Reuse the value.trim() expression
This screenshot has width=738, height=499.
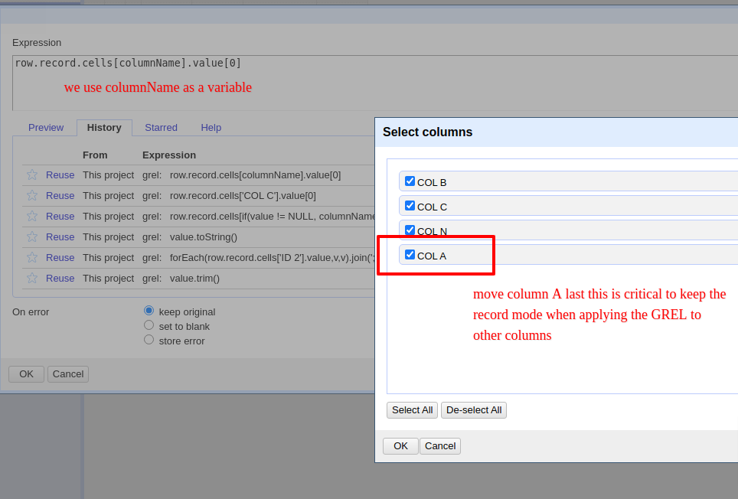click(x=60, y=278)
